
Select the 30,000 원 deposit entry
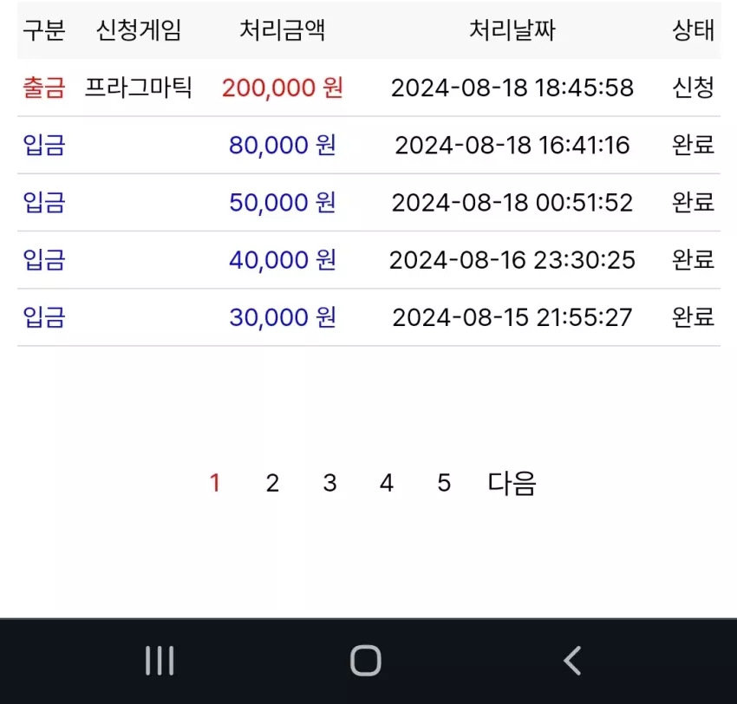[x=283, y=317]
